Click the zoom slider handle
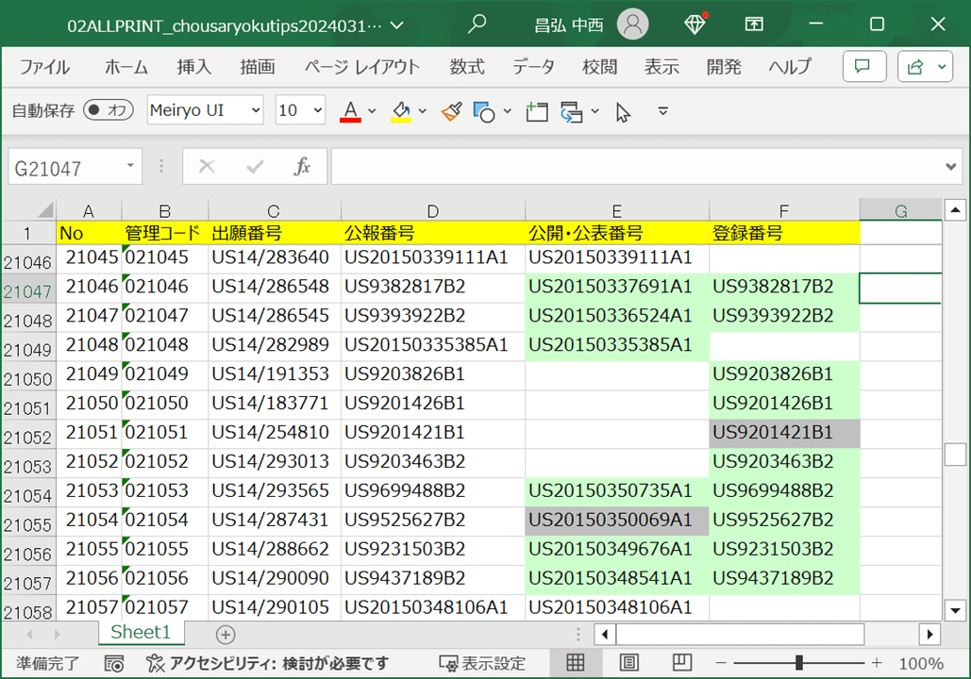This screenshot has height=679, width=971. (x=799, y=663)
